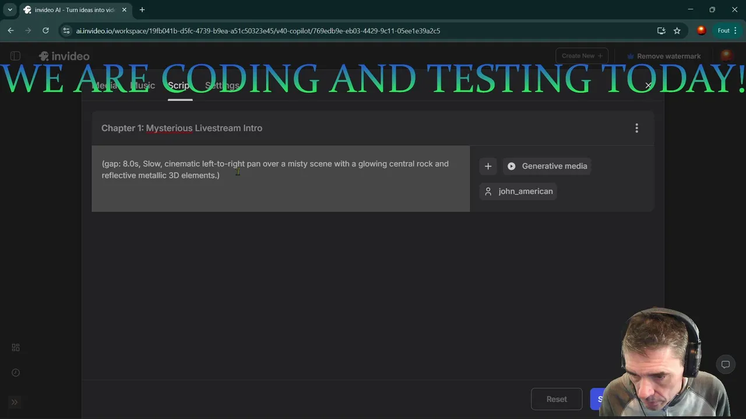The height and width of the screenshot is (419, 746).
Task: Expand the left sidebar with double chevron
Action: [15, 402]
